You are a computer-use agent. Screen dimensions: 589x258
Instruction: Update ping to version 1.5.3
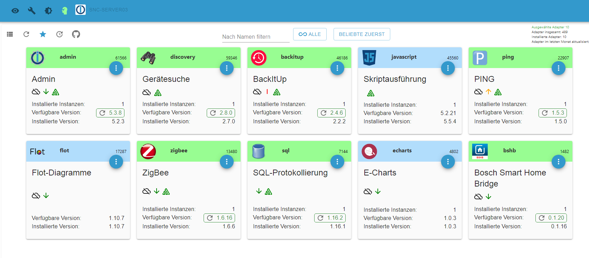click(x=553, y=113)
